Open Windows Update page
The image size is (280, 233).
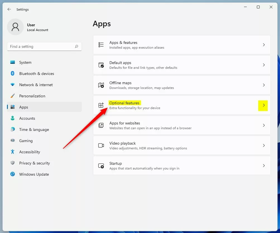coord(44,174)
